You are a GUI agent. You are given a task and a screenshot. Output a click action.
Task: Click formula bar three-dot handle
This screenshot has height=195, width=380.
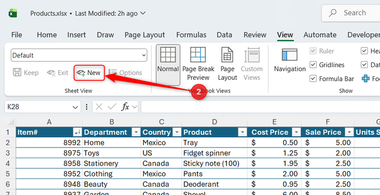(87, 107)
